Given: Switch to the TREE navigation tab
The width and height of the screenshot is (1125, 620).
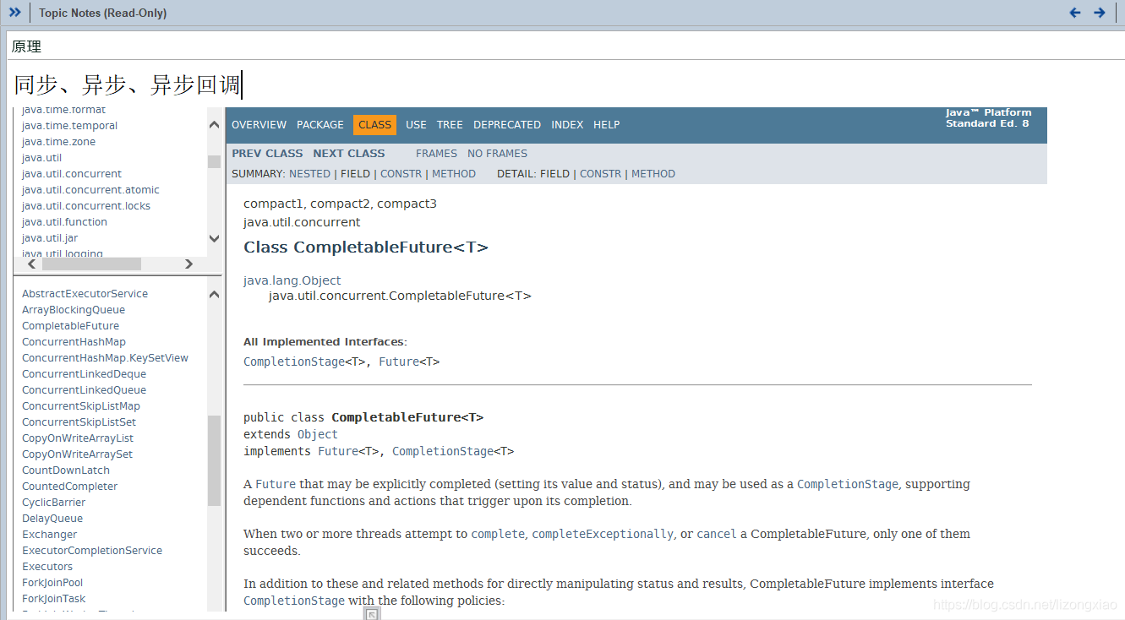Looking at the screenshot, I should click(450, 124).
